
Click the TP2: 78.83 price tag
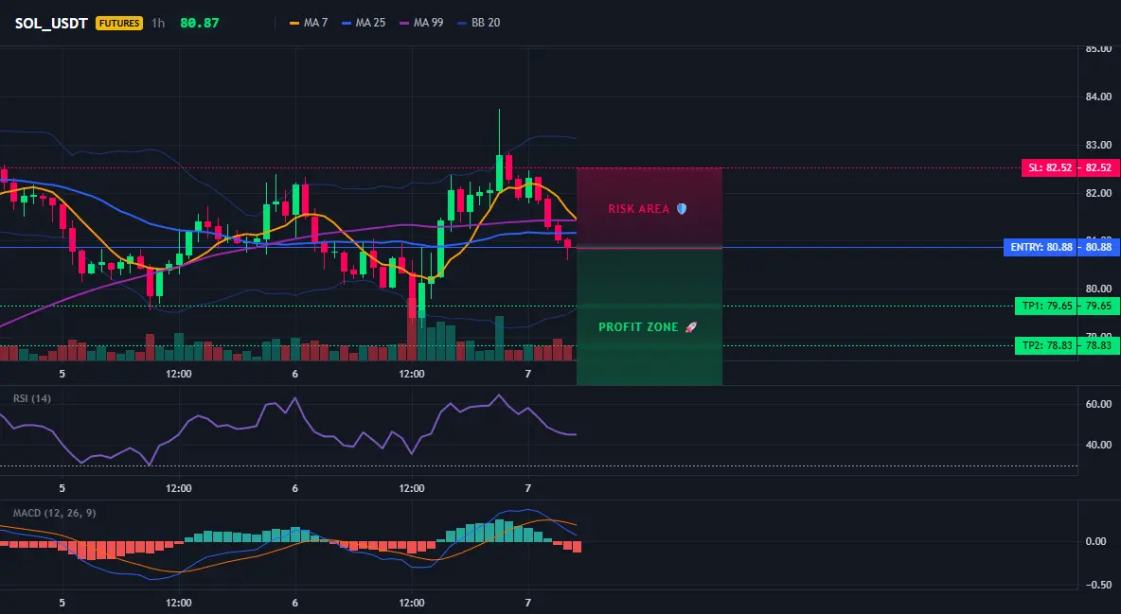coord(1046,346)
